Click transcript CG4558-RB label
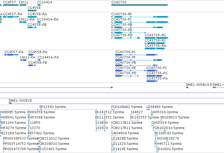Image resolution: width=224 pixels, height=153 pixels. point(37,25)
